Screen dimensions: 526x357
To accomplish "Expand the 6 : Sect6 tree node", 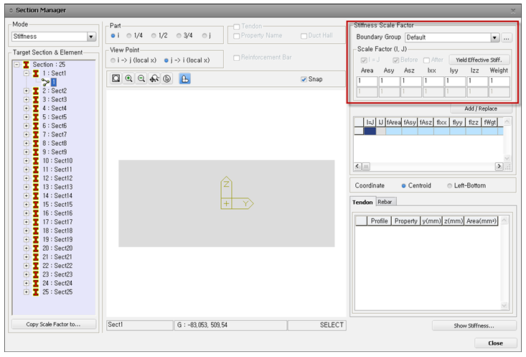I will click(x=26, y=126).
